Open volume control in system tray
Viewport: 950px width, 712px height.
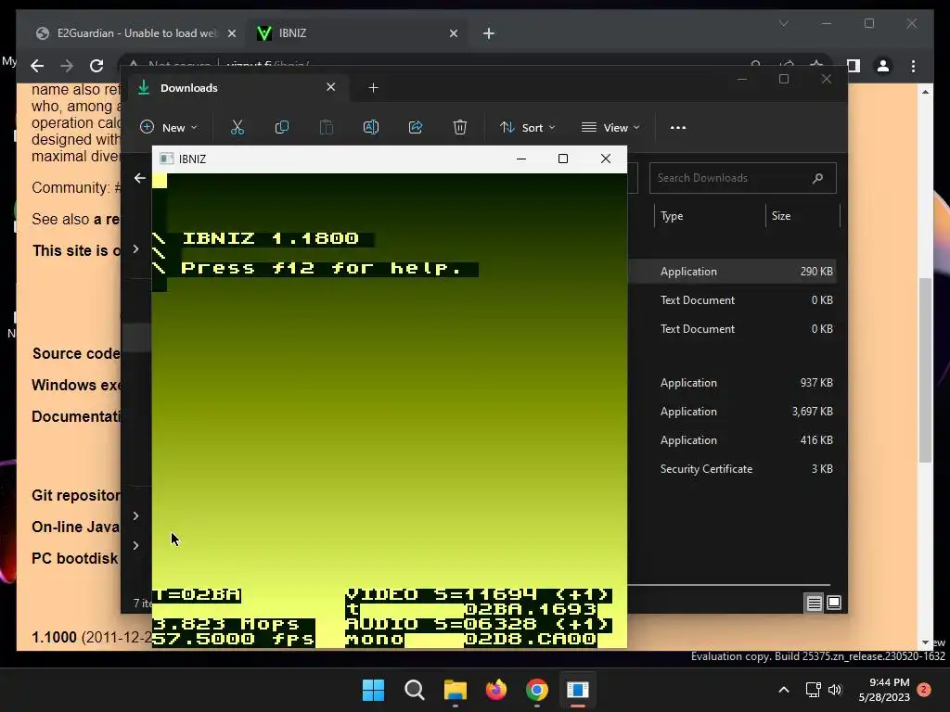tap(835, 690)
